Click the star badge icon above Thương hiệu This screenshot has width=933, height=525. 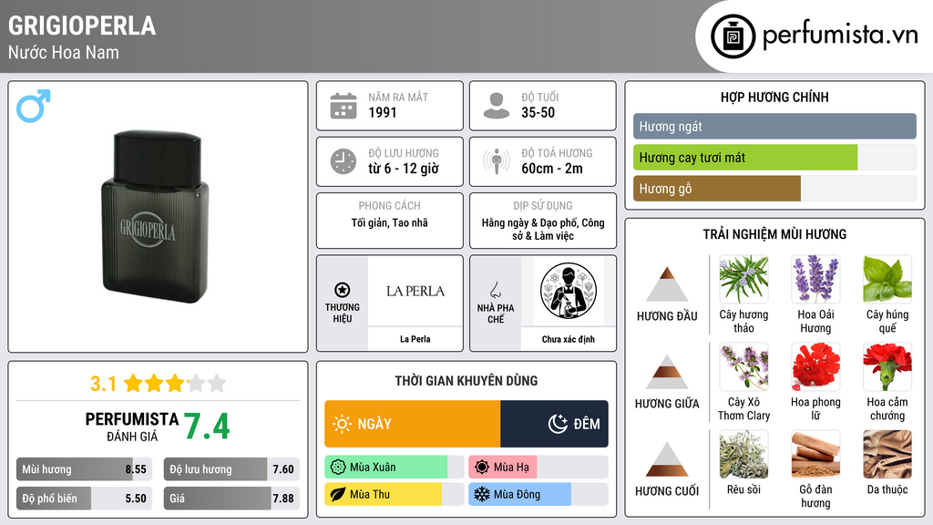point(343,290)
